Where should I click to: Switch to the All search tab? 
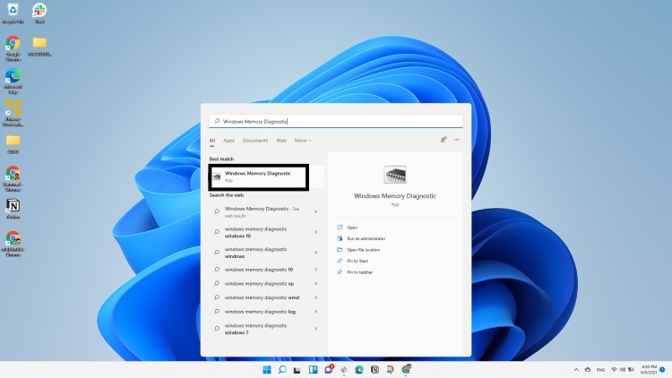pos(212,141)
